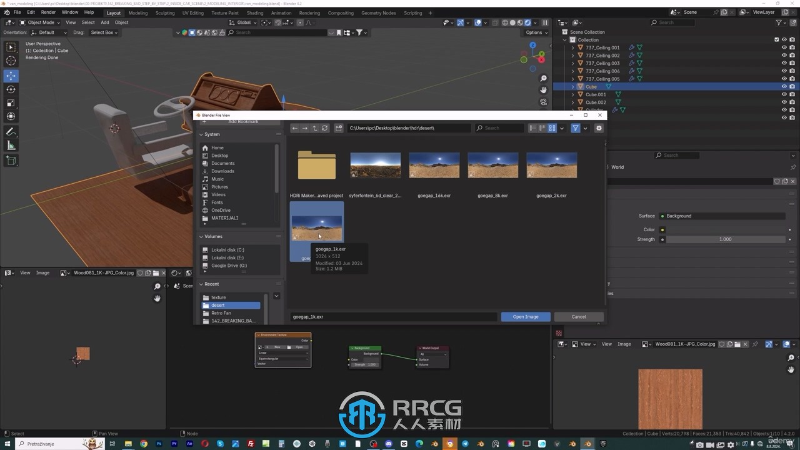This screenshot has width=800, height=450.
Task: Adjust the world Strength slider
Action: click(x=725, y=239)
